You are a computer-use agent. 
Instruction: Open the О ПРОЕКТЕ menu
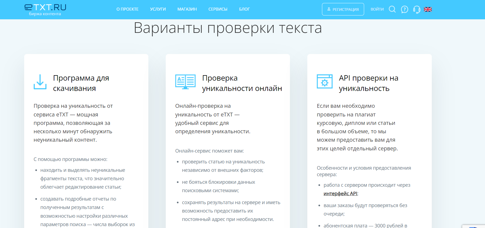[127, 9]
